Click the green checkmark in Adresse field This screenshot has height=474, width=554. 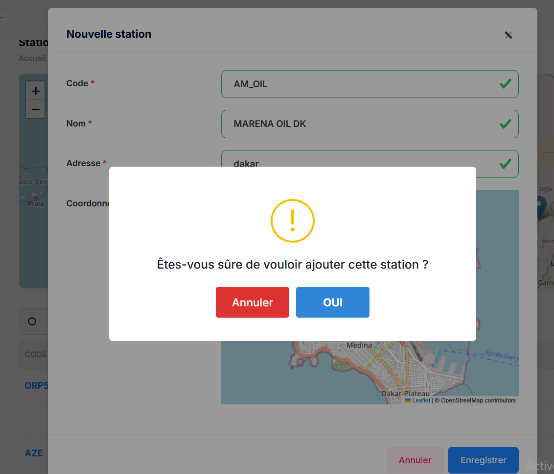[505, 164]
